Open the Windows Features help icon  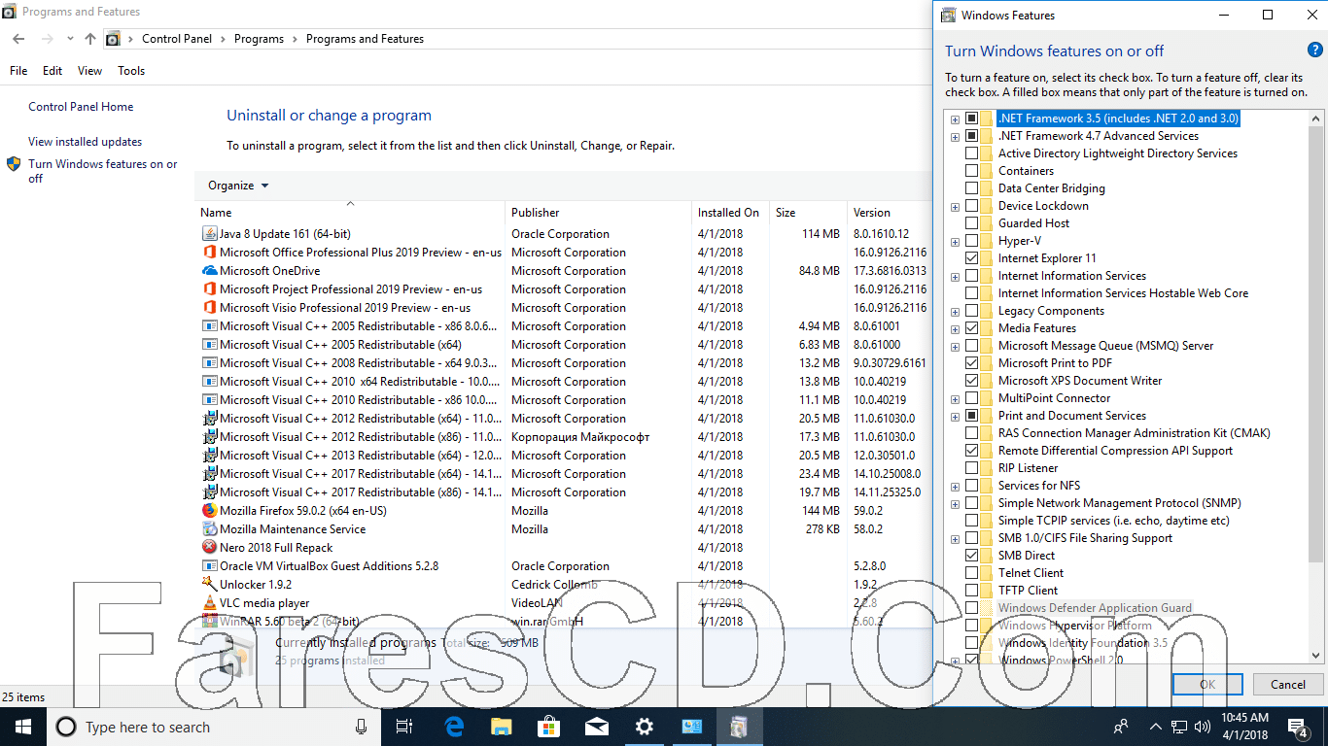click(x=1314, y=51)
